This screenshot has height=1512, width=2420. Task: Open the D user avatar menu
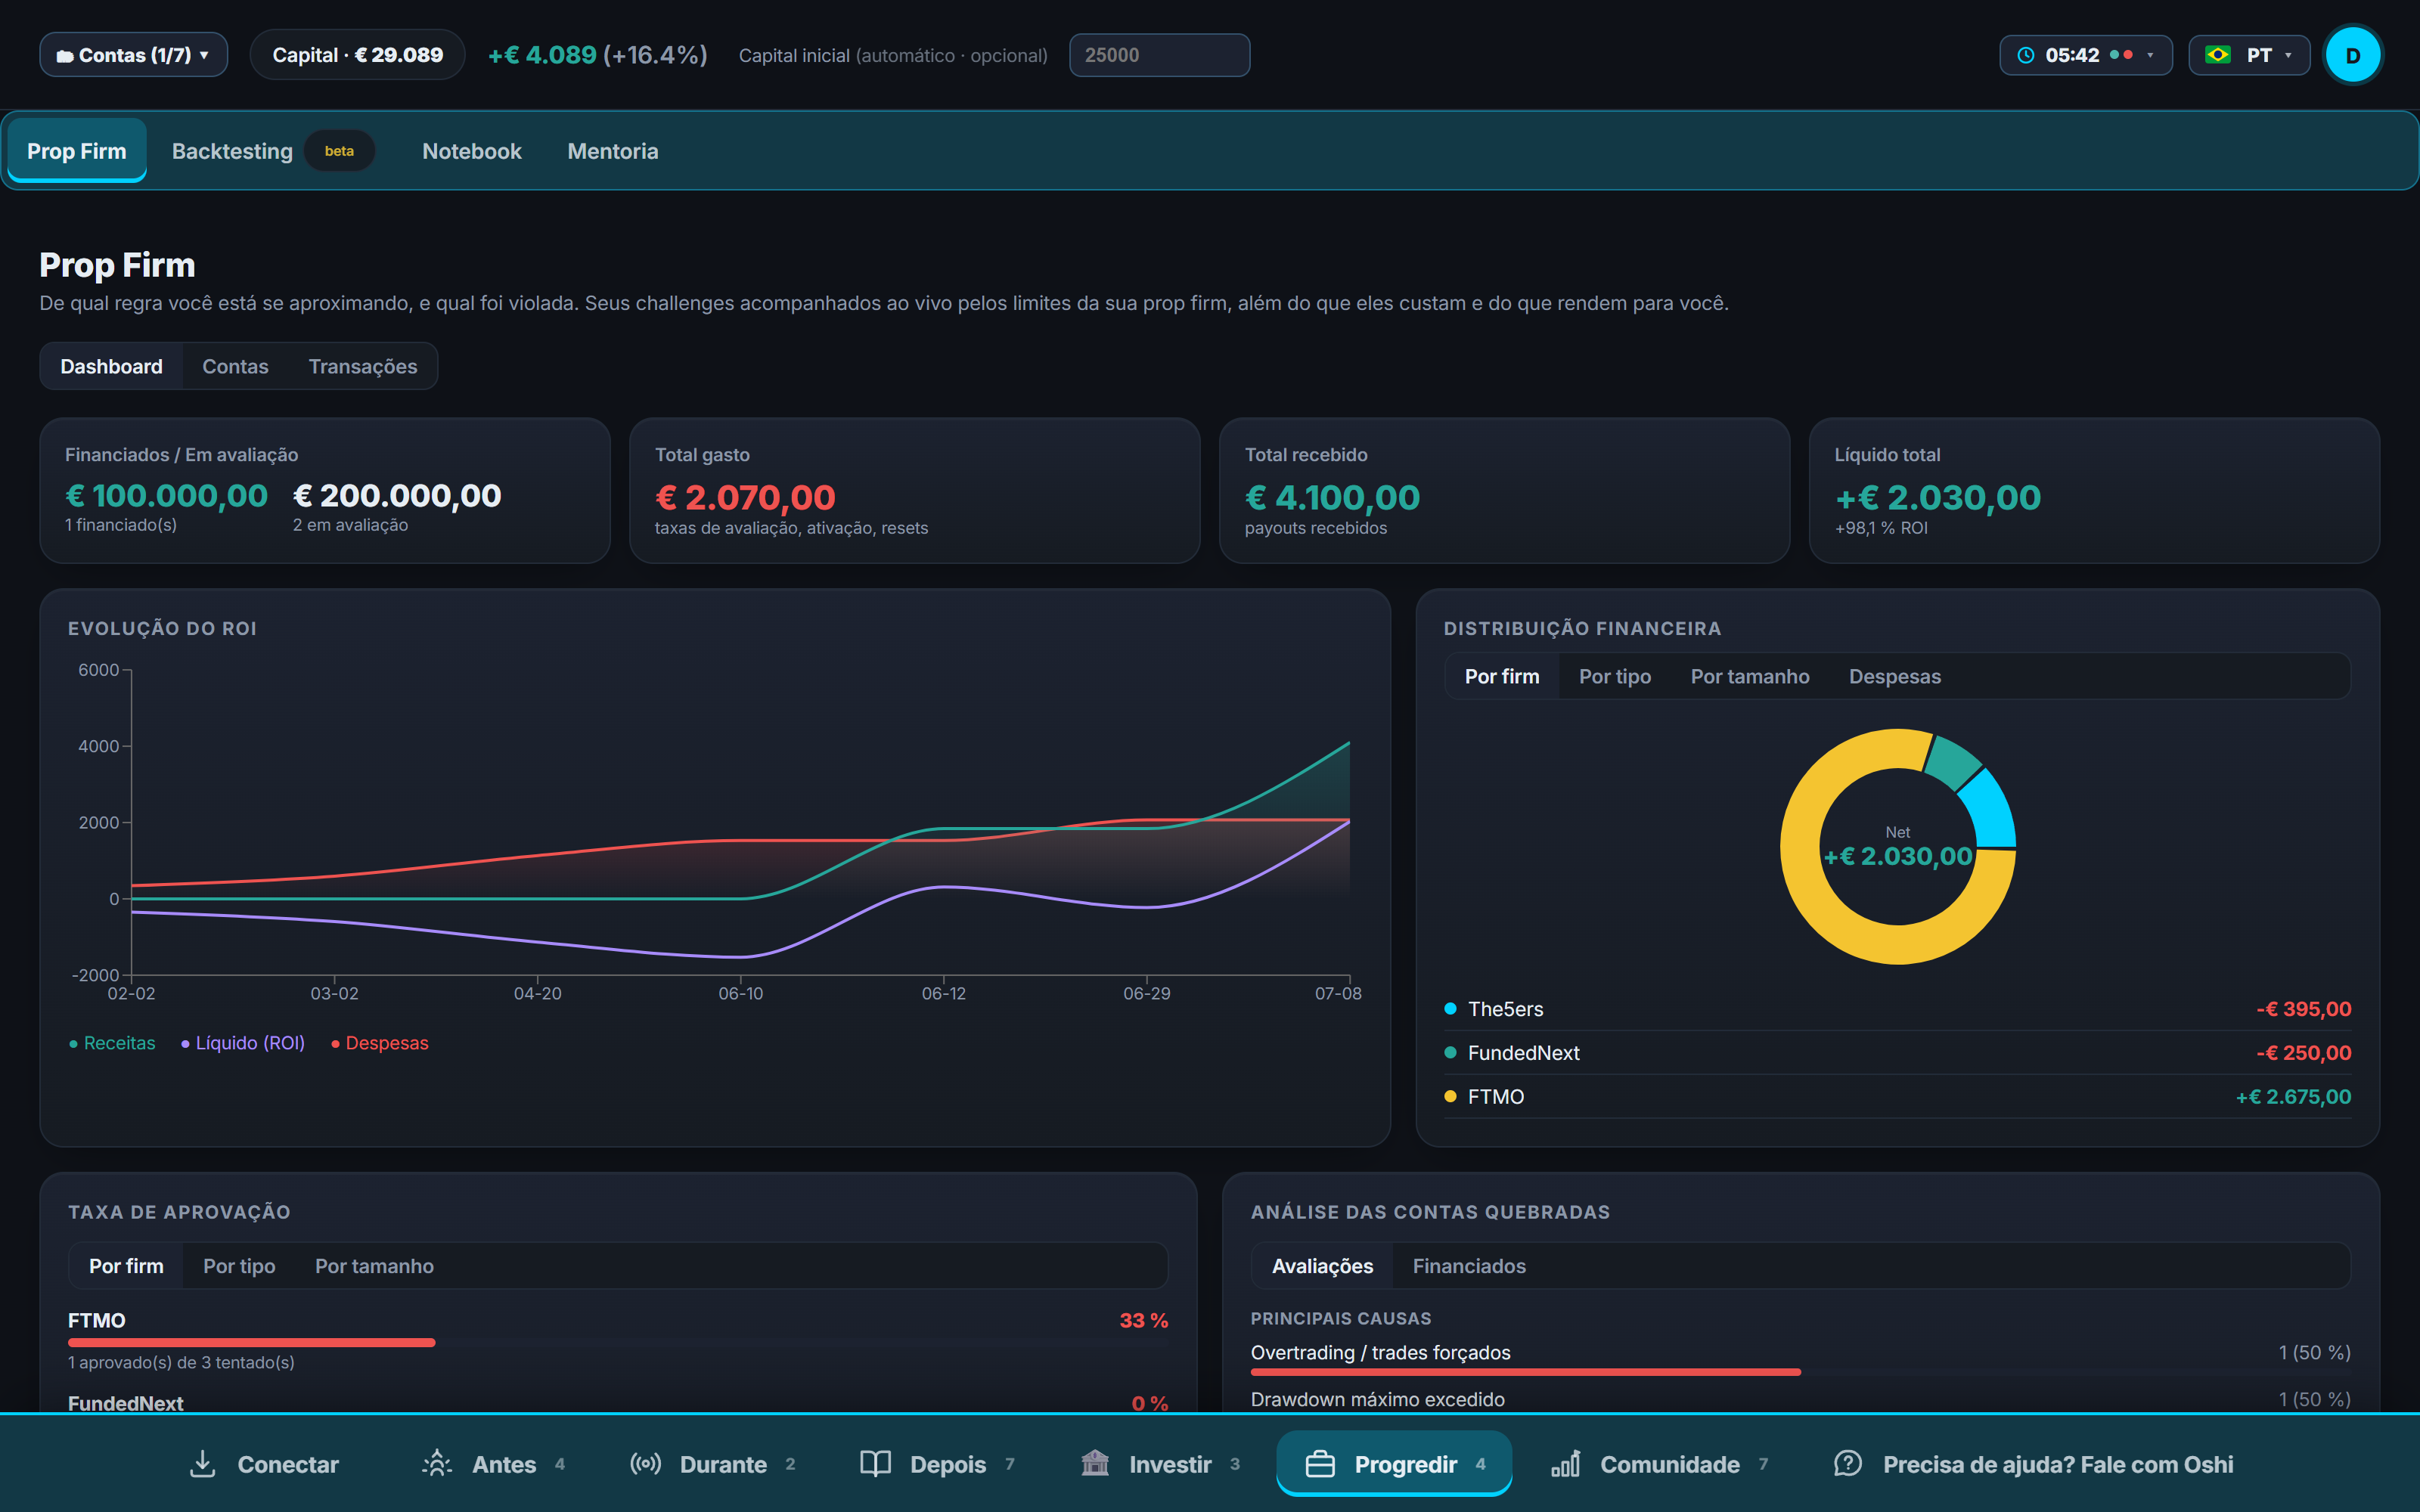point(2352,55)
